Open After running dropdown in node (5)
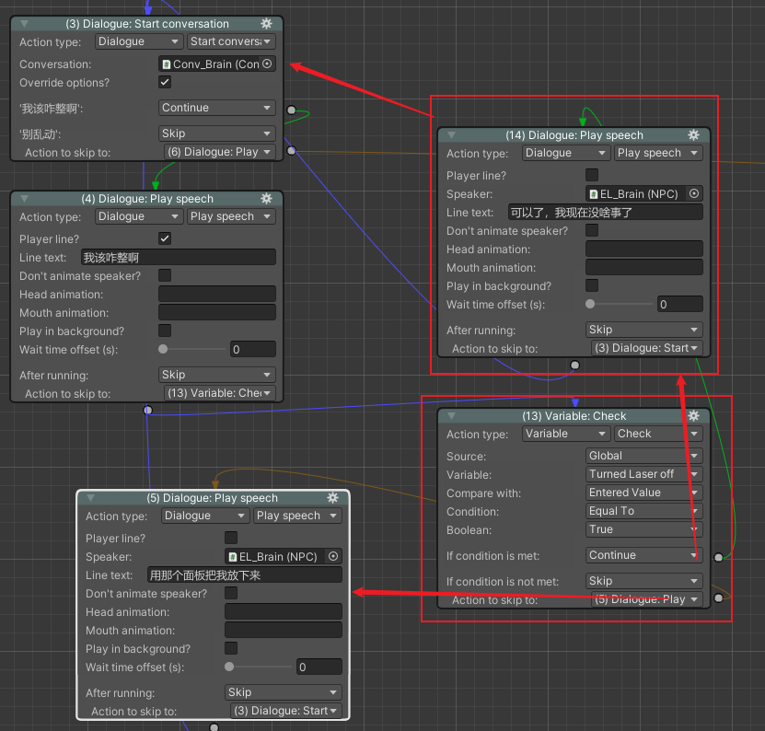 coord(284,692)
